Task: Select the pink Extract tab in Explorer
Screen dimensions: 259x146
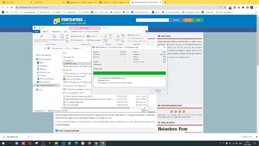Action: tap(85, 28)
